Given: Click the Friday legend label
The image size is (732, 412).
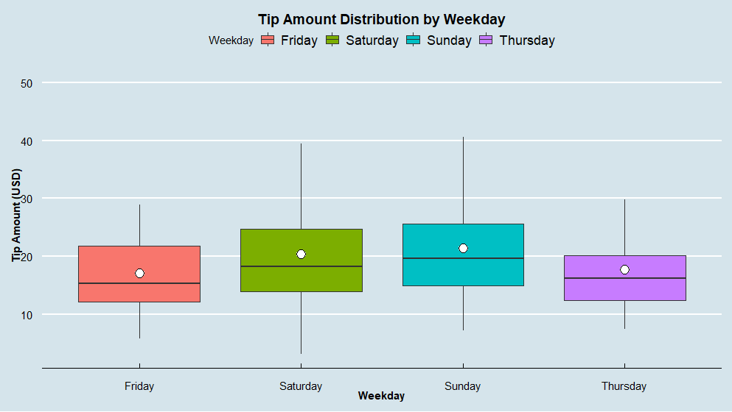Looking at the screenshot, I should 299,40.
